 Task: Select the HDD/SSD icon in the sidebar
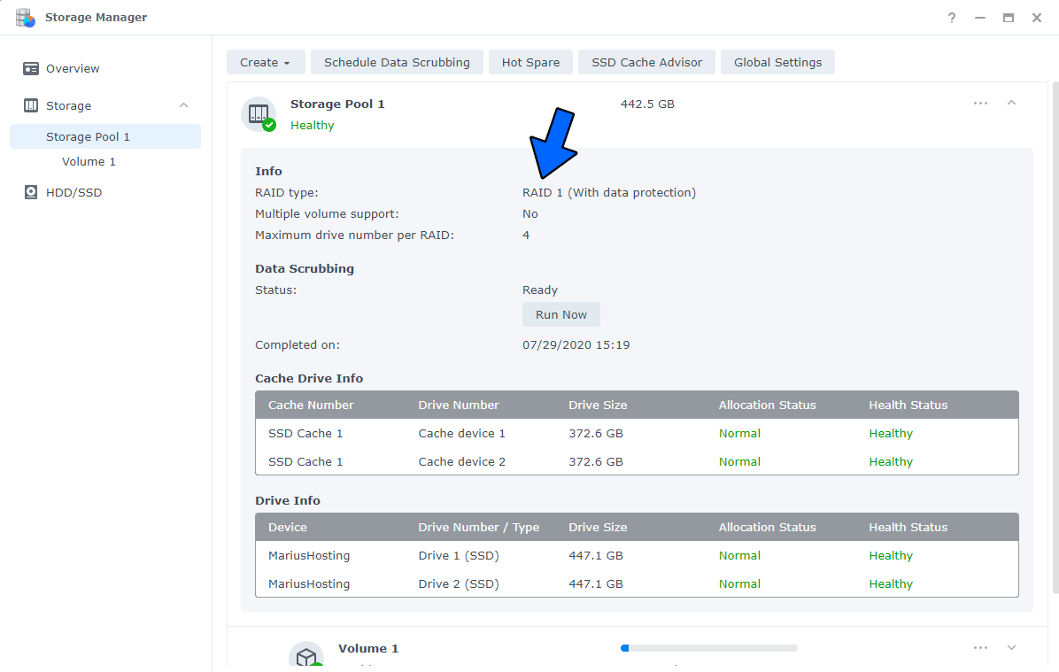[32, 192]
